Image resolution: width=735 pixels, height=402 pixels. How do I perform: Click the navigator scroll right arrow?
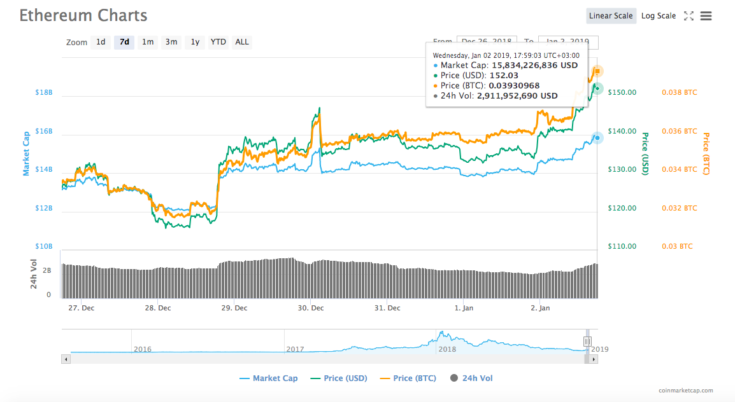[594, 359]
